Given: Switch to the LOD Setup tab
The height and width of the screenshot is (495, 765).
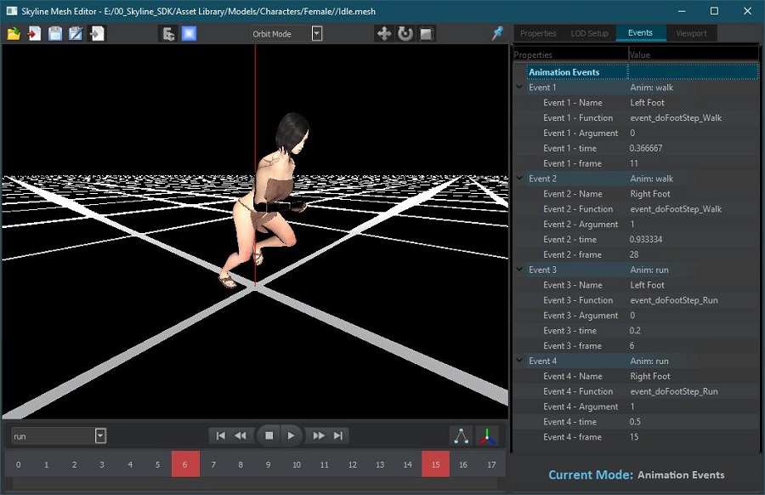Looking at the screenshot, I should pyautogui.click(x=590, y=33).
